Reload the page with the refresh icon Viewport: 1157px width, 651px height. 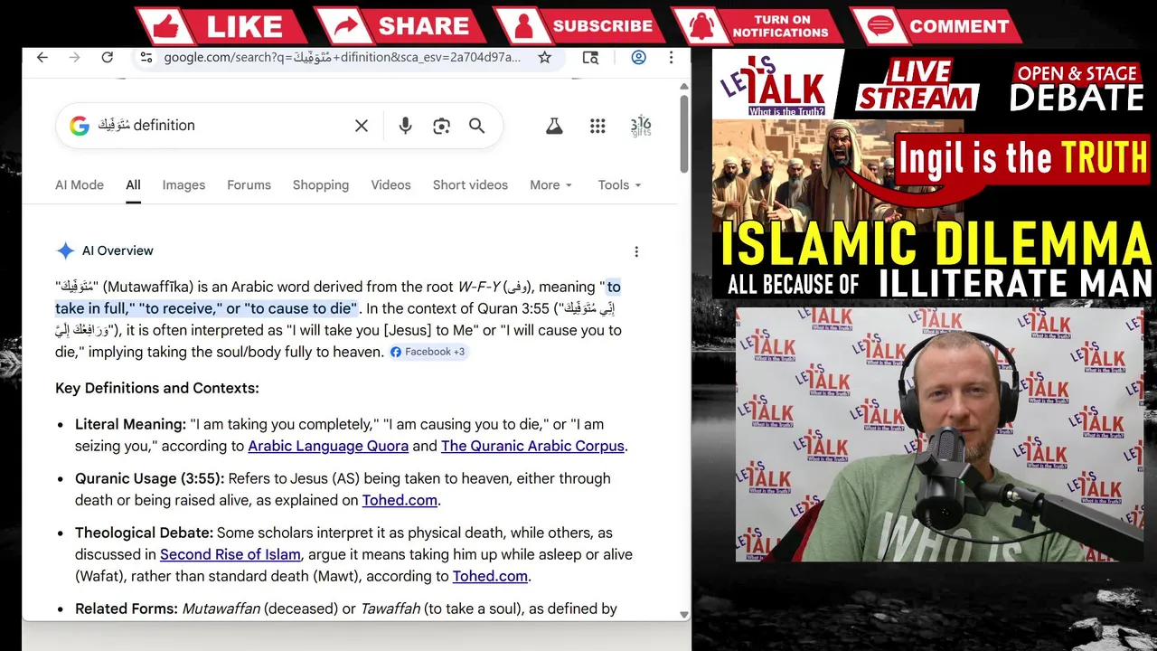coord(108,57)
